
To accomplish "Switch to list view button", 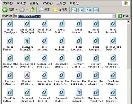I will pos(81,10).
